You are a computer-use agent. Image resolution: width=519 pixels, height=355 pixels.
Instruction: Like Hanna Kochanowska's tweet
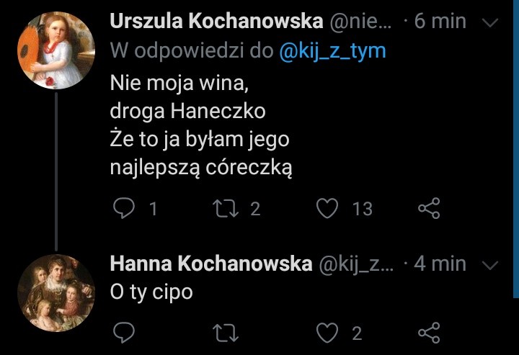coord(329,333)
